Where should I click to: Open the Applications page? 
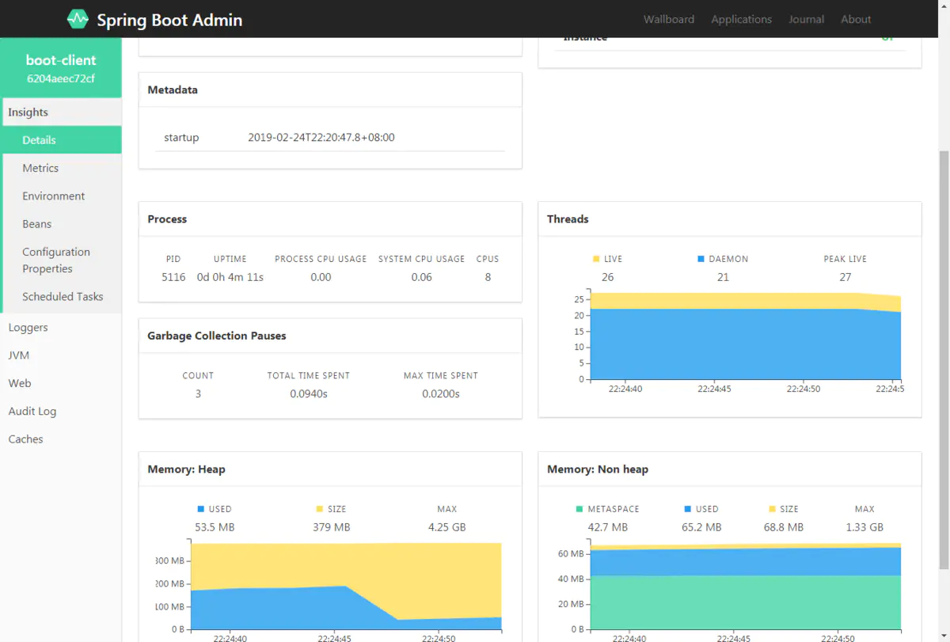tap(741, 19)
